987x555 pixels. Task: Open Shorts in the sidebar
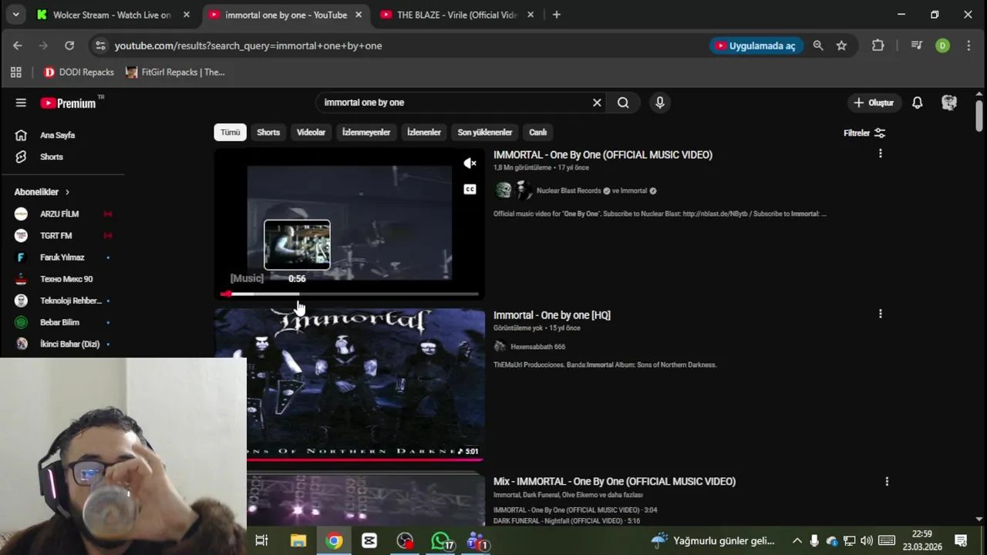pos(50,156)
